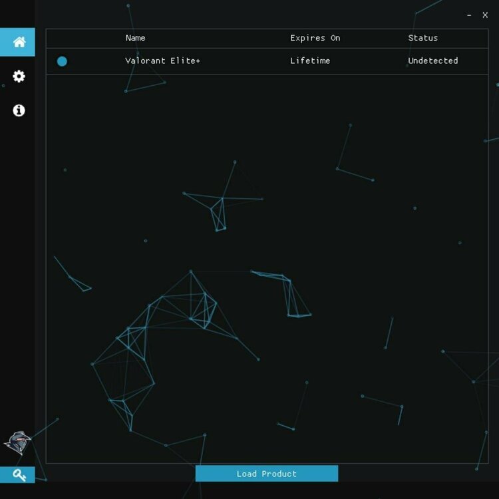The image size is (499, 499).
Task: Open the Settings gear page
Action: 19,77
